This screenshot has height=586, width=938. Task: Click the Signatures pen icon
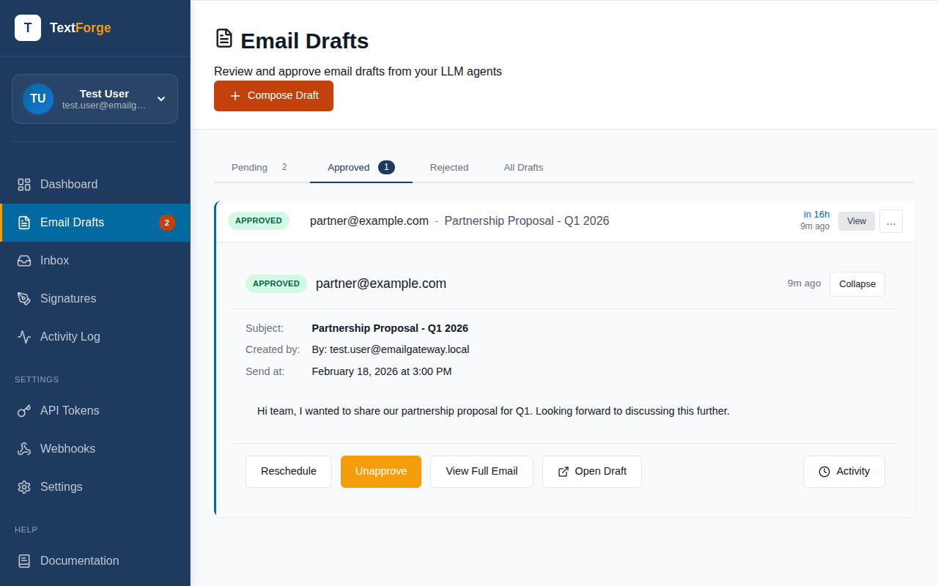point(24,299)
